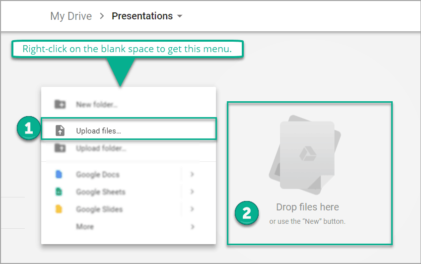Choose the "New folder…" menu label
The width and height of the screenshot is (421, 264).
[96, 105]
